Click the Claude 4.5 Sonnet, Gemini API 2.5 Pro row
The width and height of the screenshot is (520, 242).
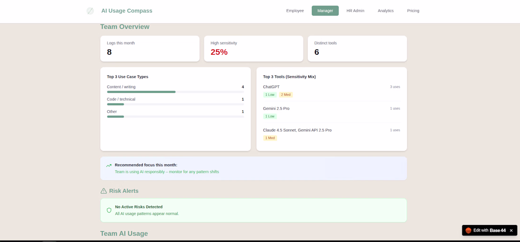point(331,134)
